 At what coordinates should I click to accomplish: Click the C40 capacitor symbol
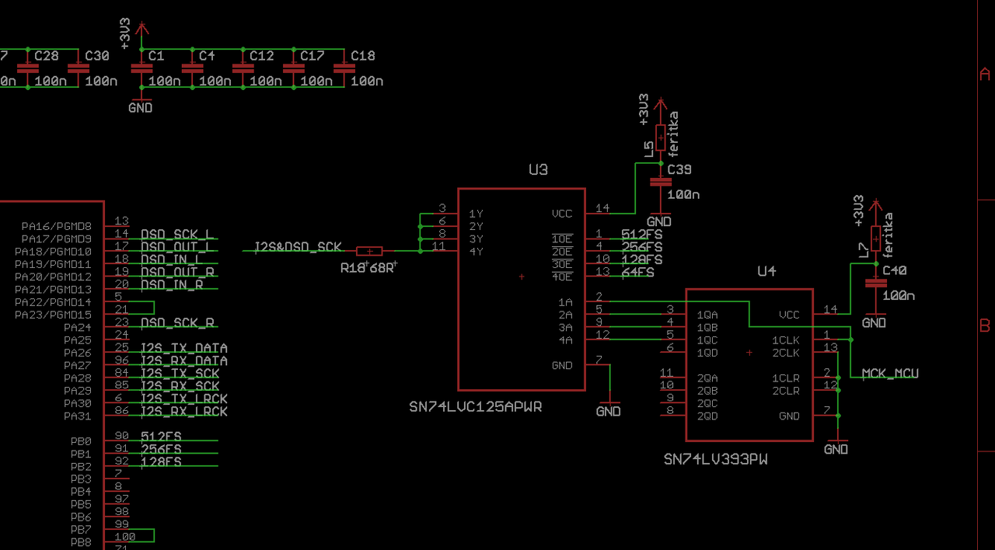pyautogui.click(x=875, y=283)
